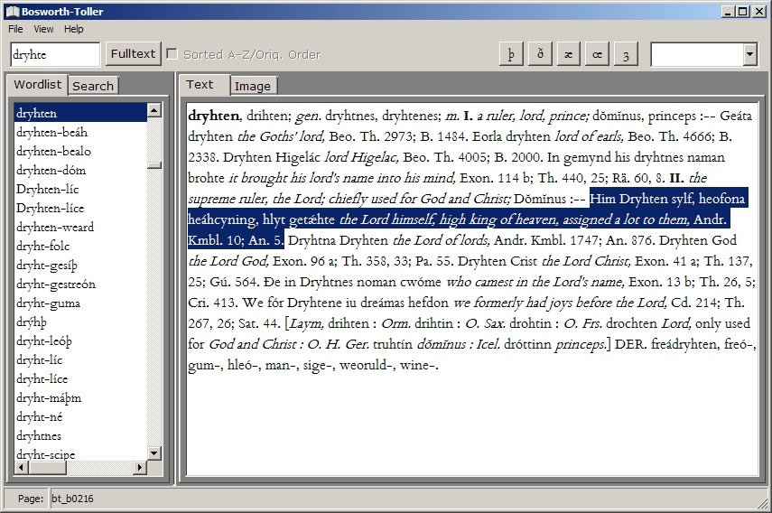Click the Fulltext button
Image resolution: width=772 pixels, height=513 pixels.
(133, 53)
